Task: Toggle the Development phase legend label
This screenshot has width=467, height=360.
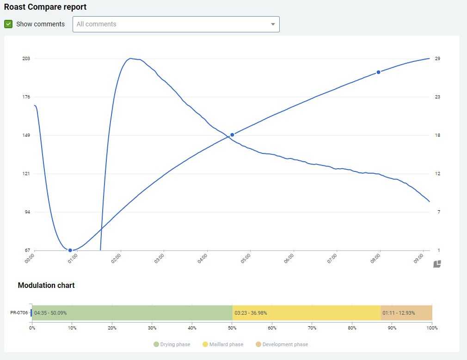Action: pos(285,344)
